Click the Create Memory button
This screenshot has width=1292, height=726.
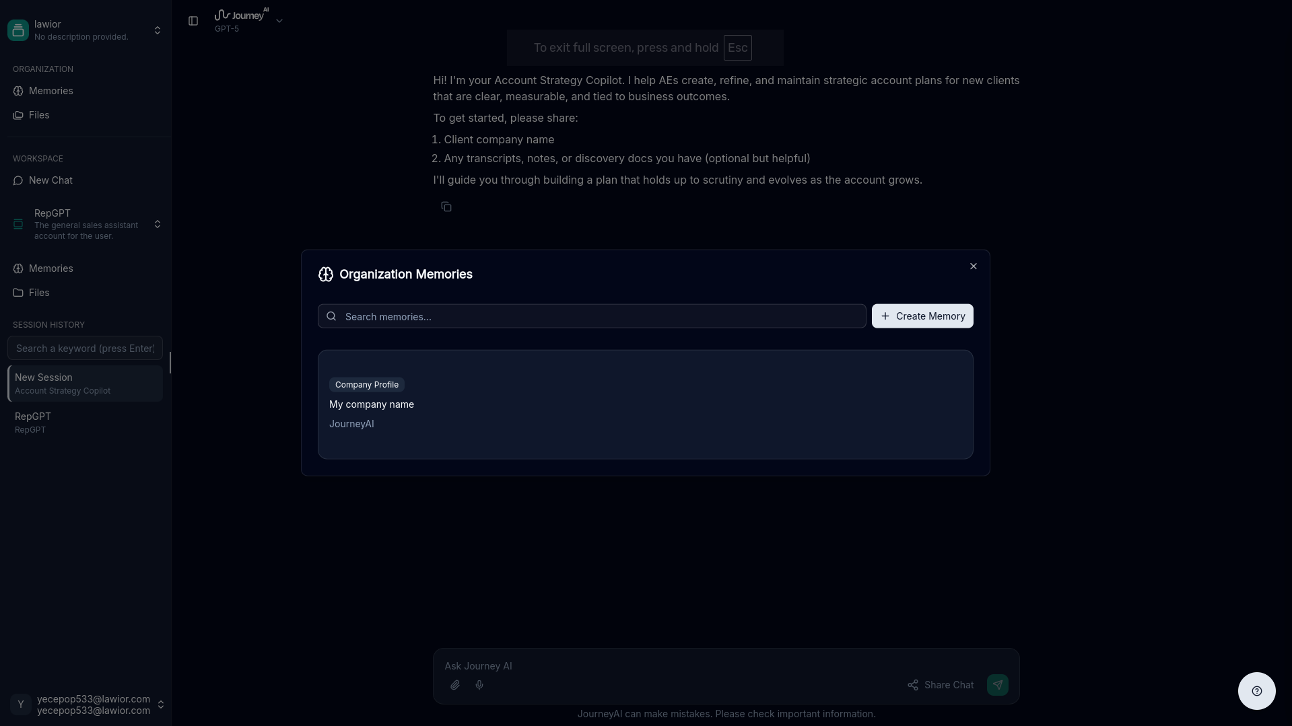[x=922, y=316]
